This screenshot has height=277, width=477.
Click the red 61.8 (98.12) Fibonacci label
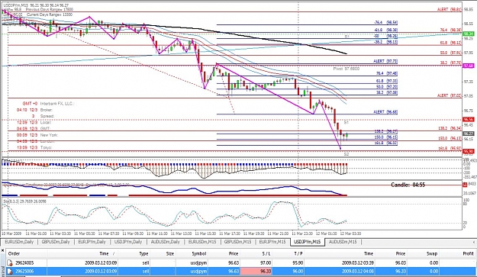[451, 43]
